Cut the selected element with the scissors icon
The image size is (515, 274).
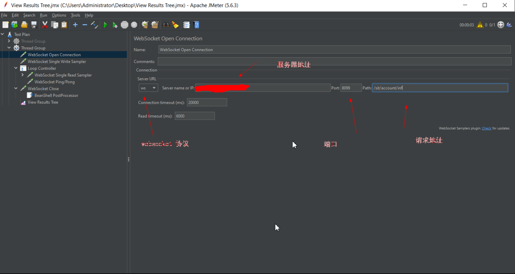(45, 25)
